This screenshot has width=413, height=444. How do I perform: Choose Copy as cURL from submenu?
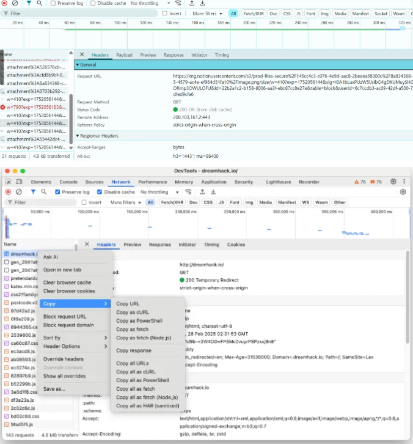tap(133, 313)
